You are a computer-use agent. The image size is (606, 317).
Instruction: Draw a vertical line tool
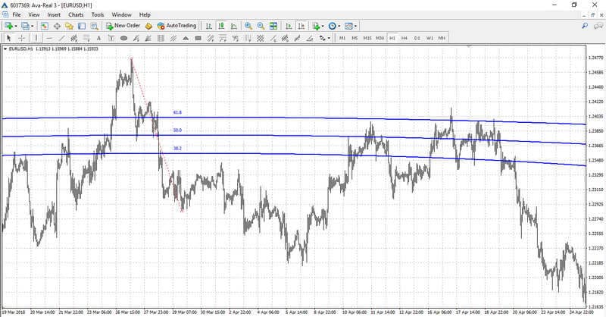click(x=36, y=38)
